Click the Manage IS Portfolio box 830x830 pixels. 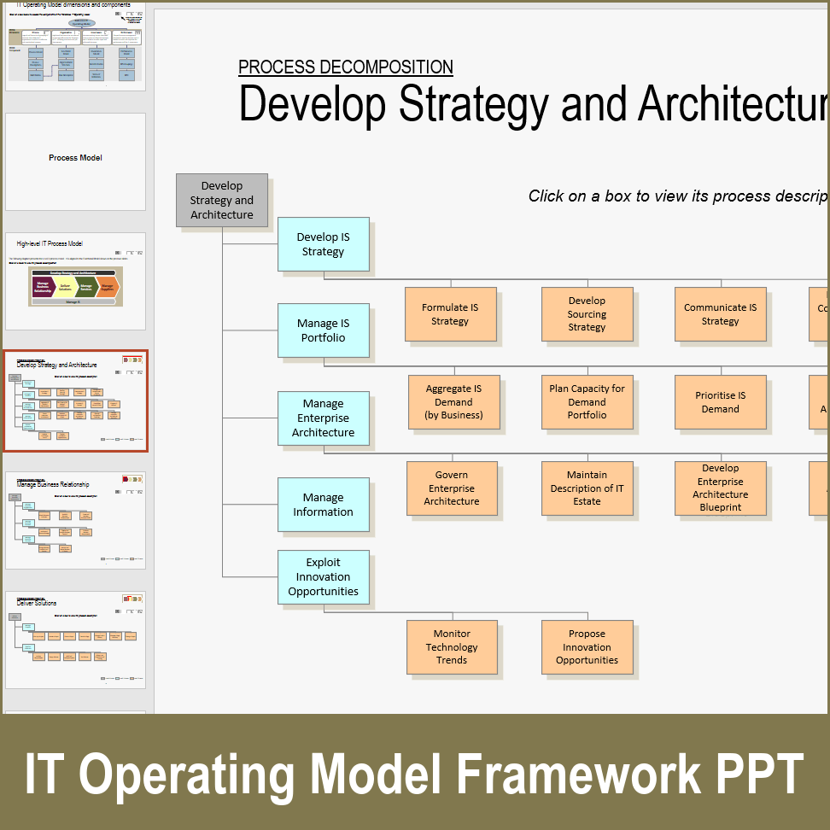323,330
